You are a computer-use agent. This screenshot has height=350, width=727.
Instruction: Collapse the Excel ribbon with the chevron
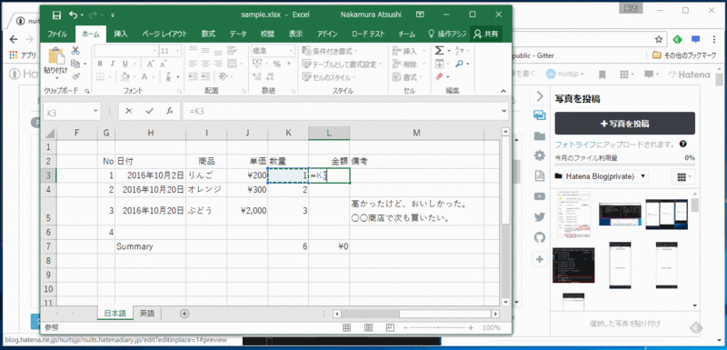504,91
